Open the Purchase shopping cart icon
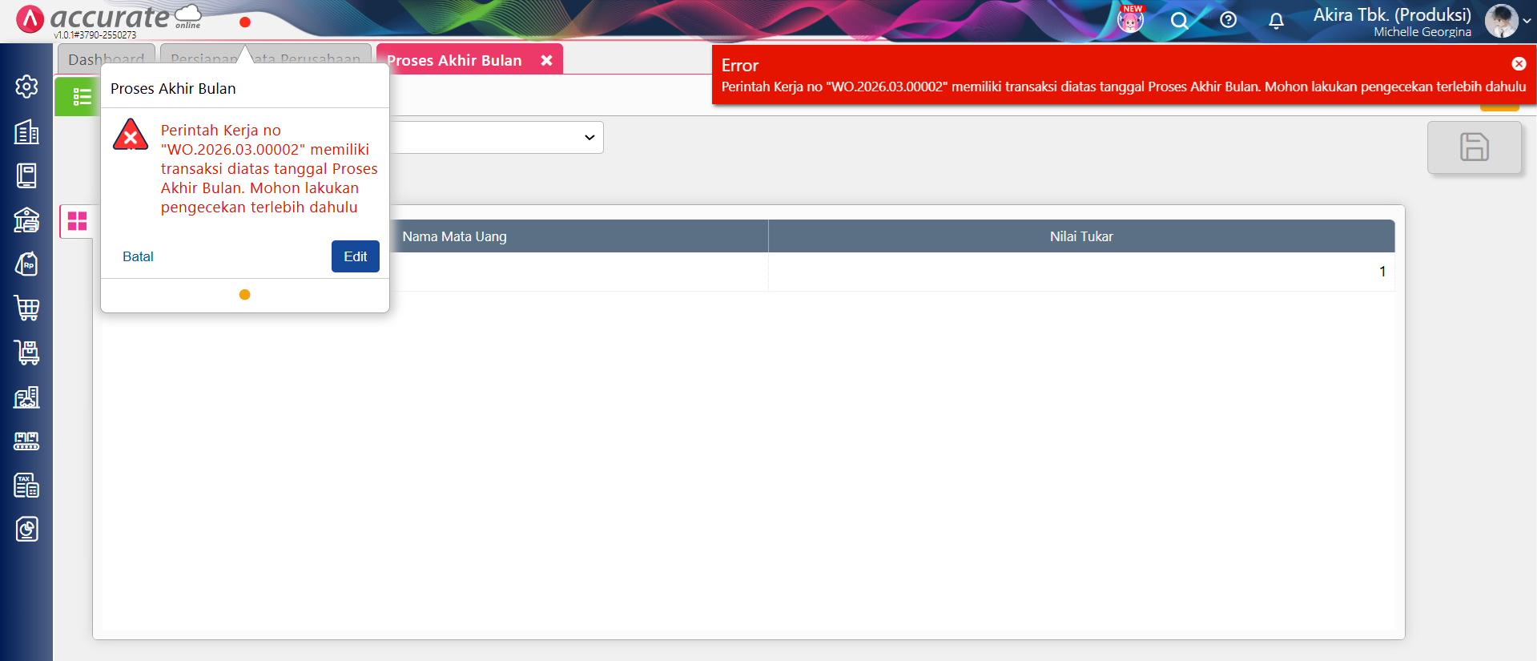Viewport: 1537px width, 661px height. [x=26, y=308]
